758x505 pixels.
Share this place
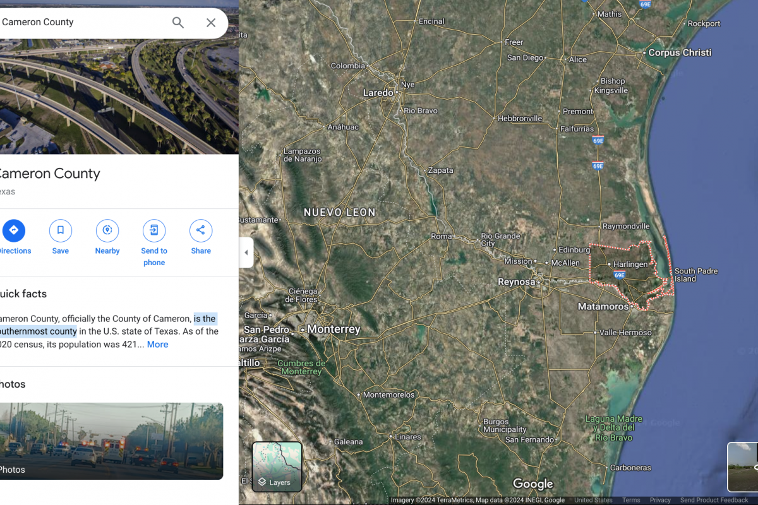(201, 238)
